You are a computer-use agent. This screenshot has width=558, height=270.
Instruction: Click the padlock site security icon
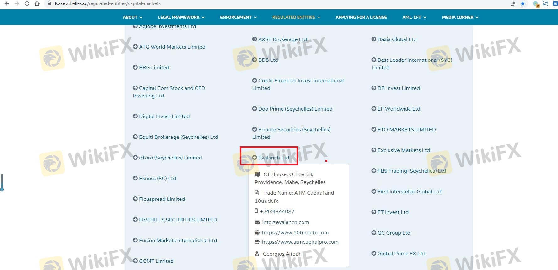50,3
